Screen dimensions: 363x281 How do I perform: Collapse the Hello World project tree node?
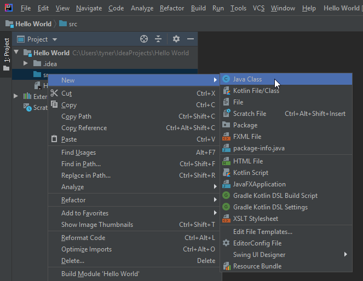click(x=17, y=53)
